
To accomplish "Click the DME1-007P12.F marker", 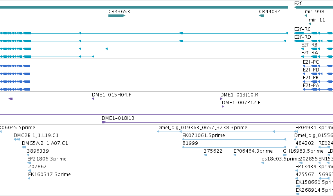I will pyautogui.click(x=223, y=107).
